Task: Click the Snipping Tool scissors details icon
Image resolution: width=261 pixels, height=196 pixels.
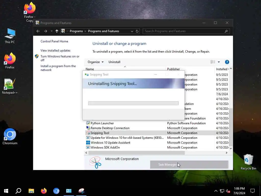Action: (x=95, y=163)
